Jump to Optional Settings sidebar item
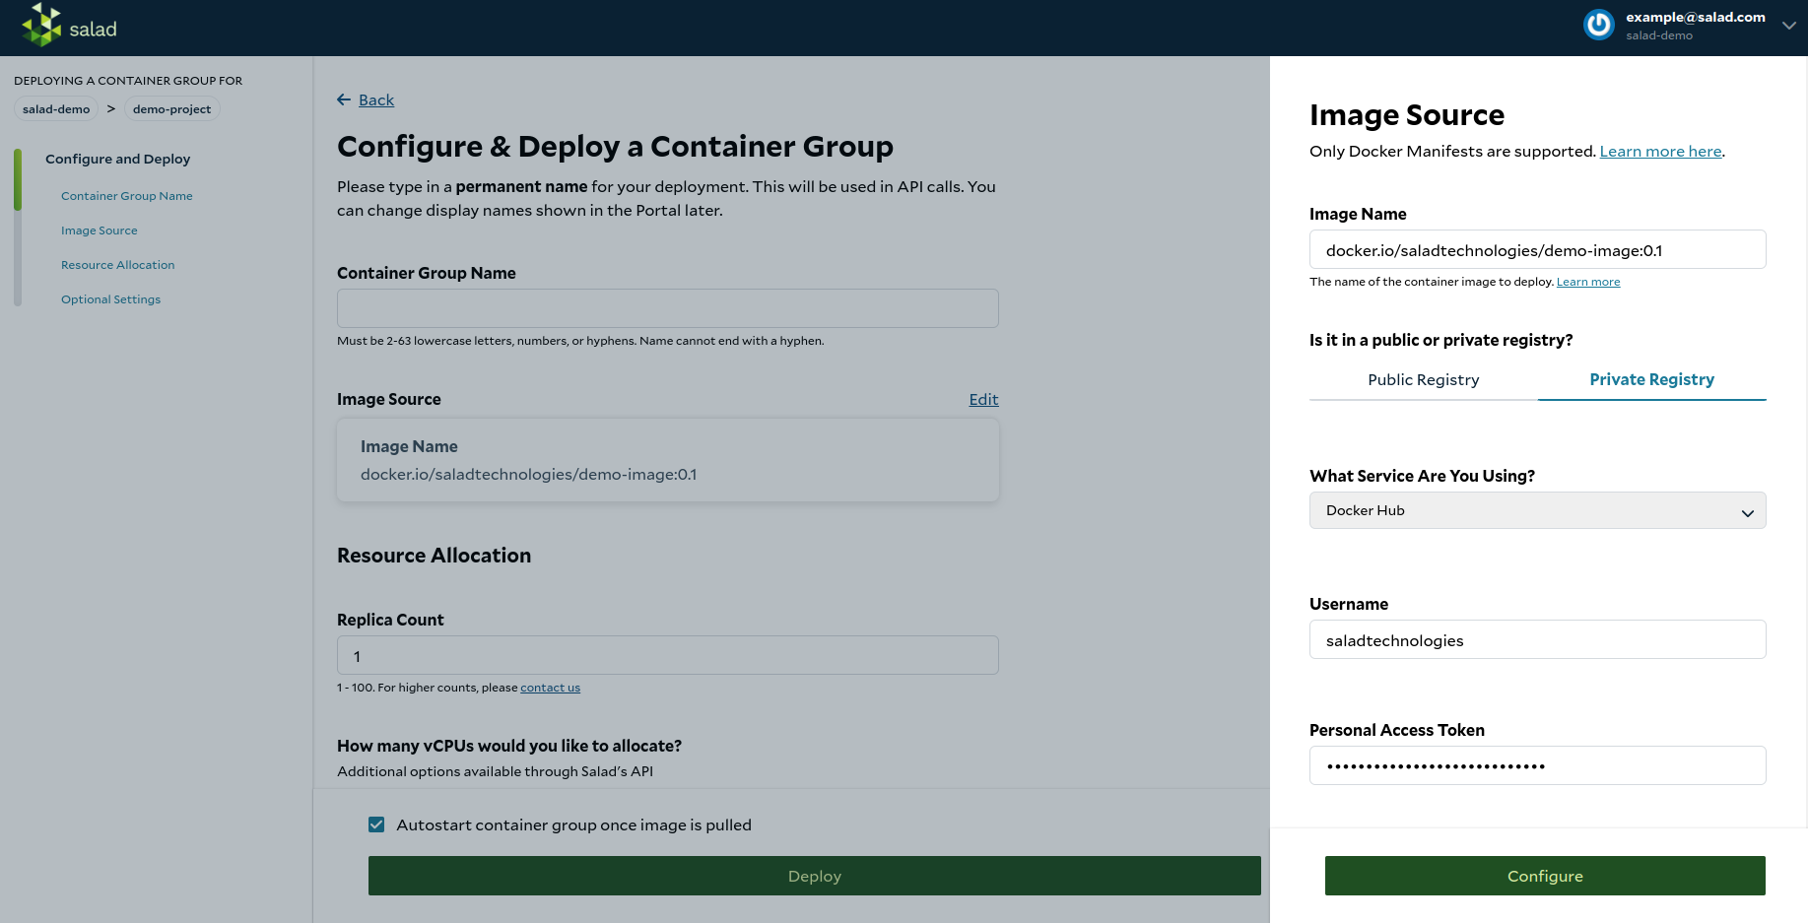 (110, 299)
